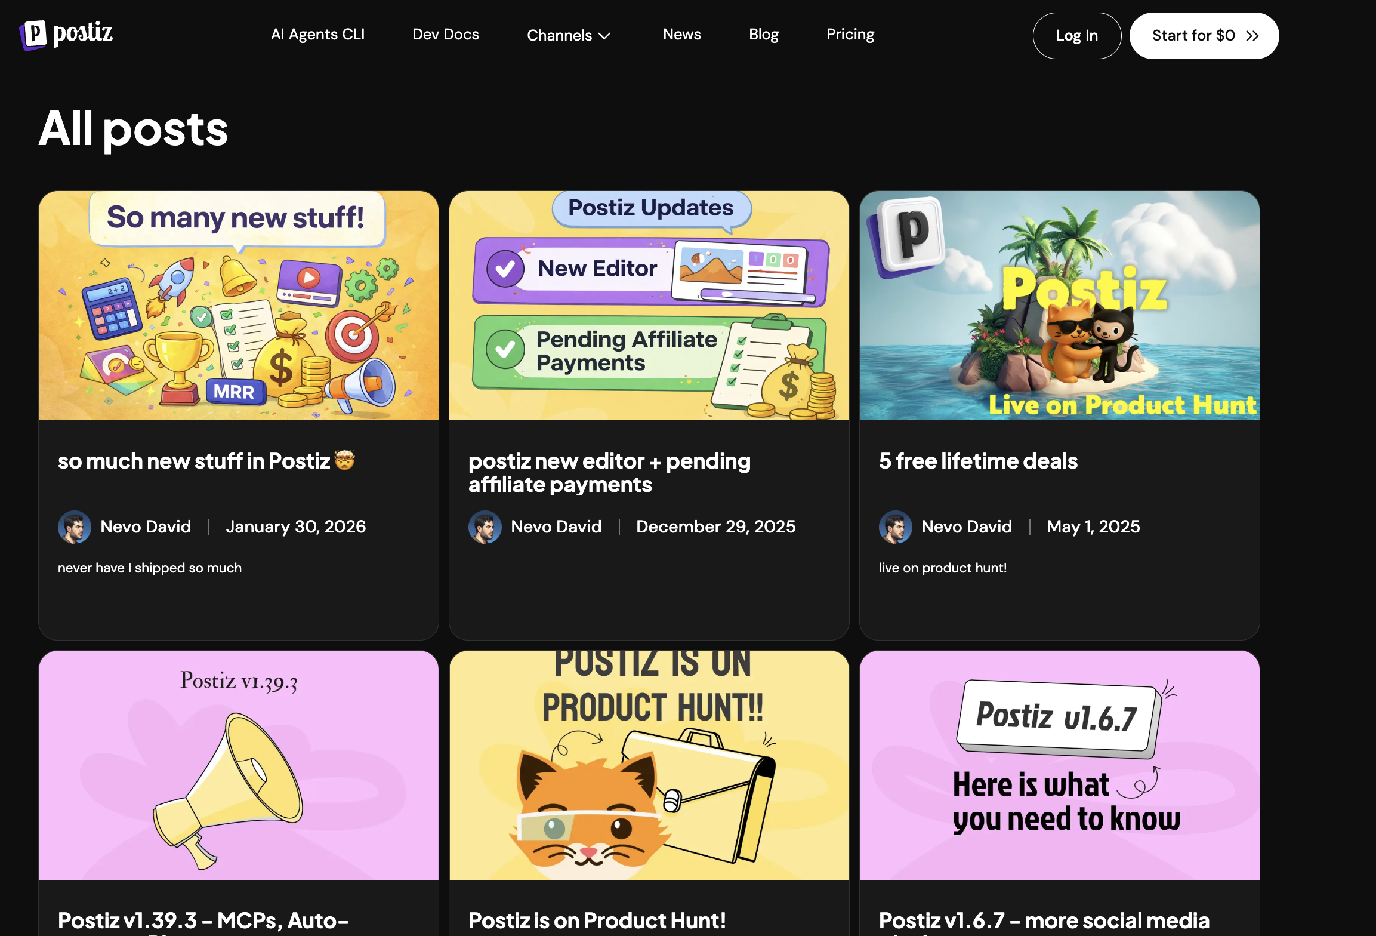Click Nevo David's avatar on January 30 post
Viewport: 1376px width, 936px height.
pos(75,526)
